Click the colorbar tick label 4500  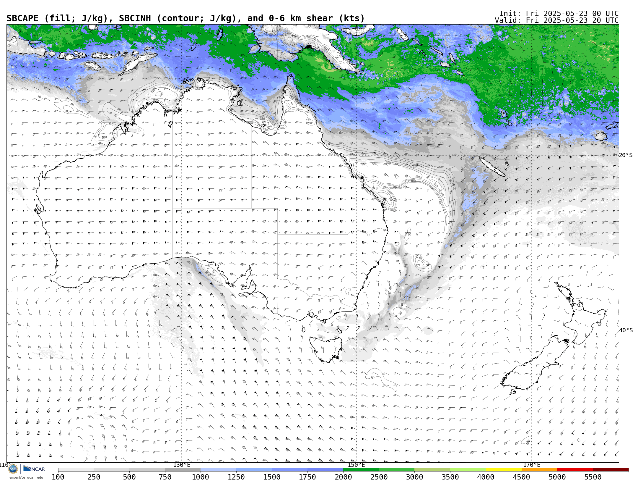point(522,477)
